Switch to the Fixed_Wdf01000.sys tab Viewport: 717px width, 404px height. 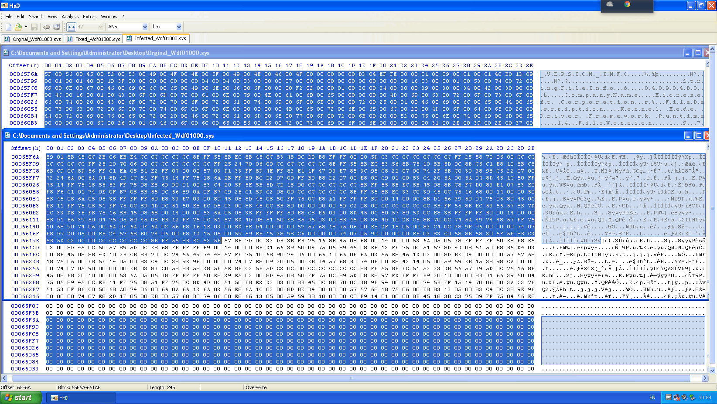point(93,39)
